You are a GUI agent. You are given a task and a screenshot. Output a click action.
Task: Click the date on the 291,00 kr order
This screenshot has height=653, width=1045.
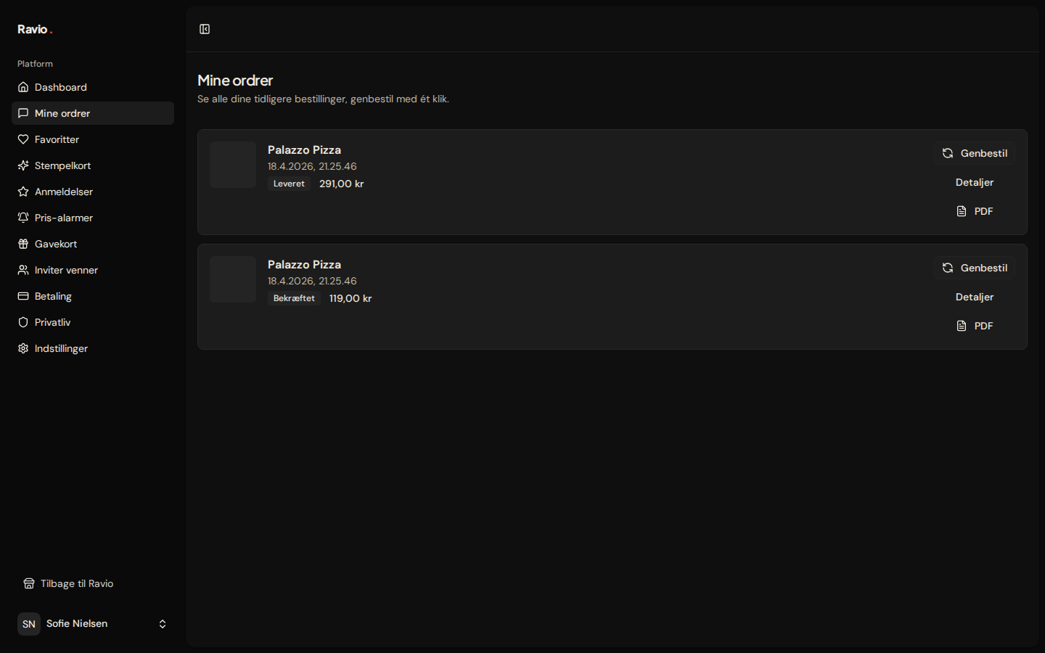pos(312,166)
